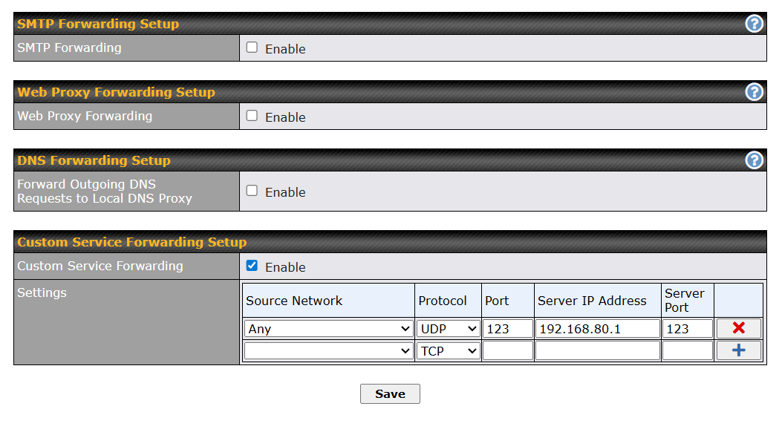The image size is (782, 435).
Task: Expand empty Source Network dropdown in new row
Action: [x=328, y=351]
